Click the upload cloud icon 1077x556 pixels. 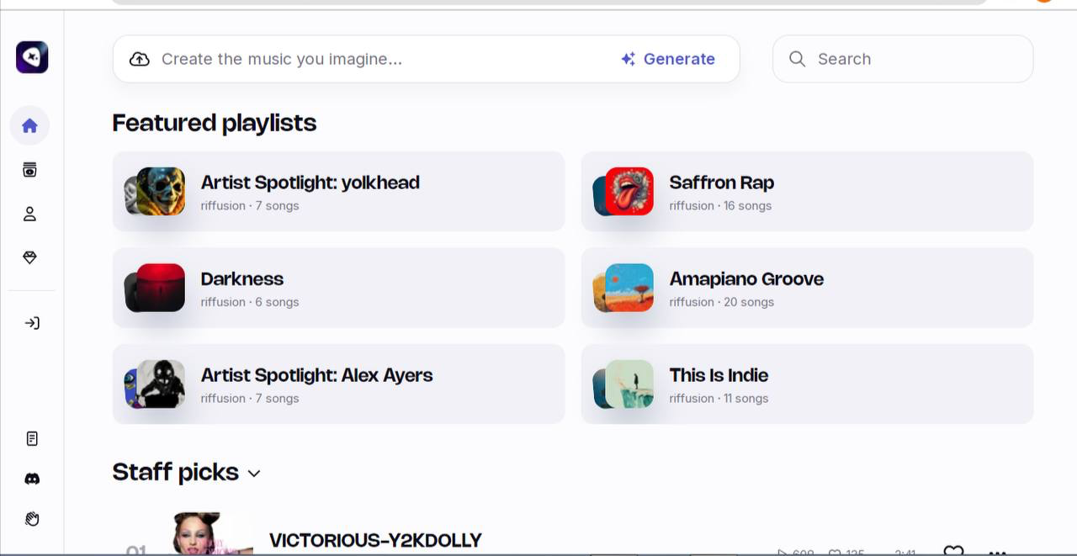click(x=140, y=59)
